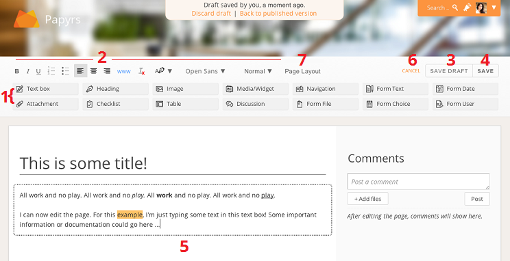Image resolution: width=510 pixels, height=261 pixels.
Task: Click the Save Draft button
Action: (x=449, y=71)
